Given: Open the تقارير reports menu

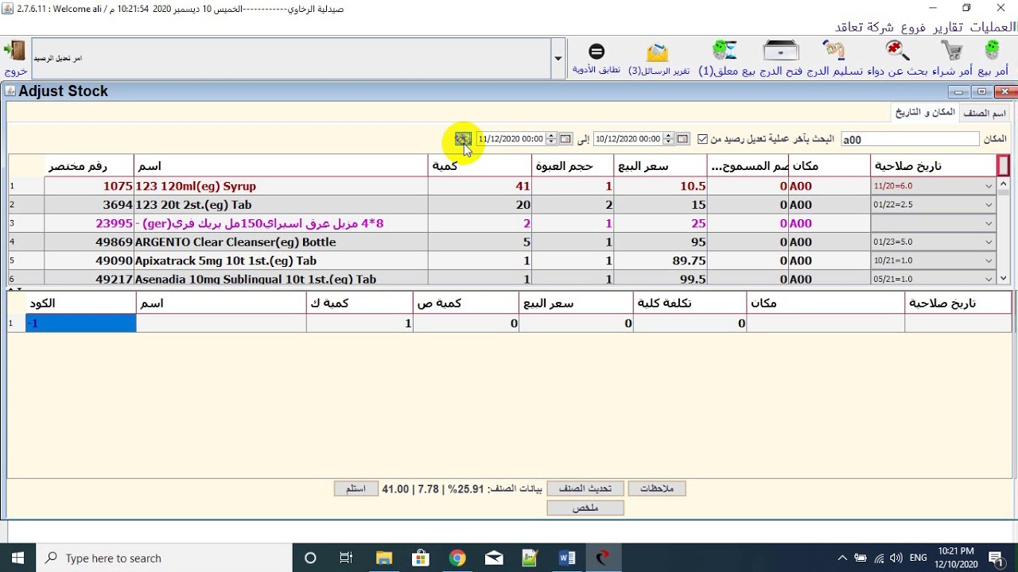Looking at the screenshot, I should point(947,27).
